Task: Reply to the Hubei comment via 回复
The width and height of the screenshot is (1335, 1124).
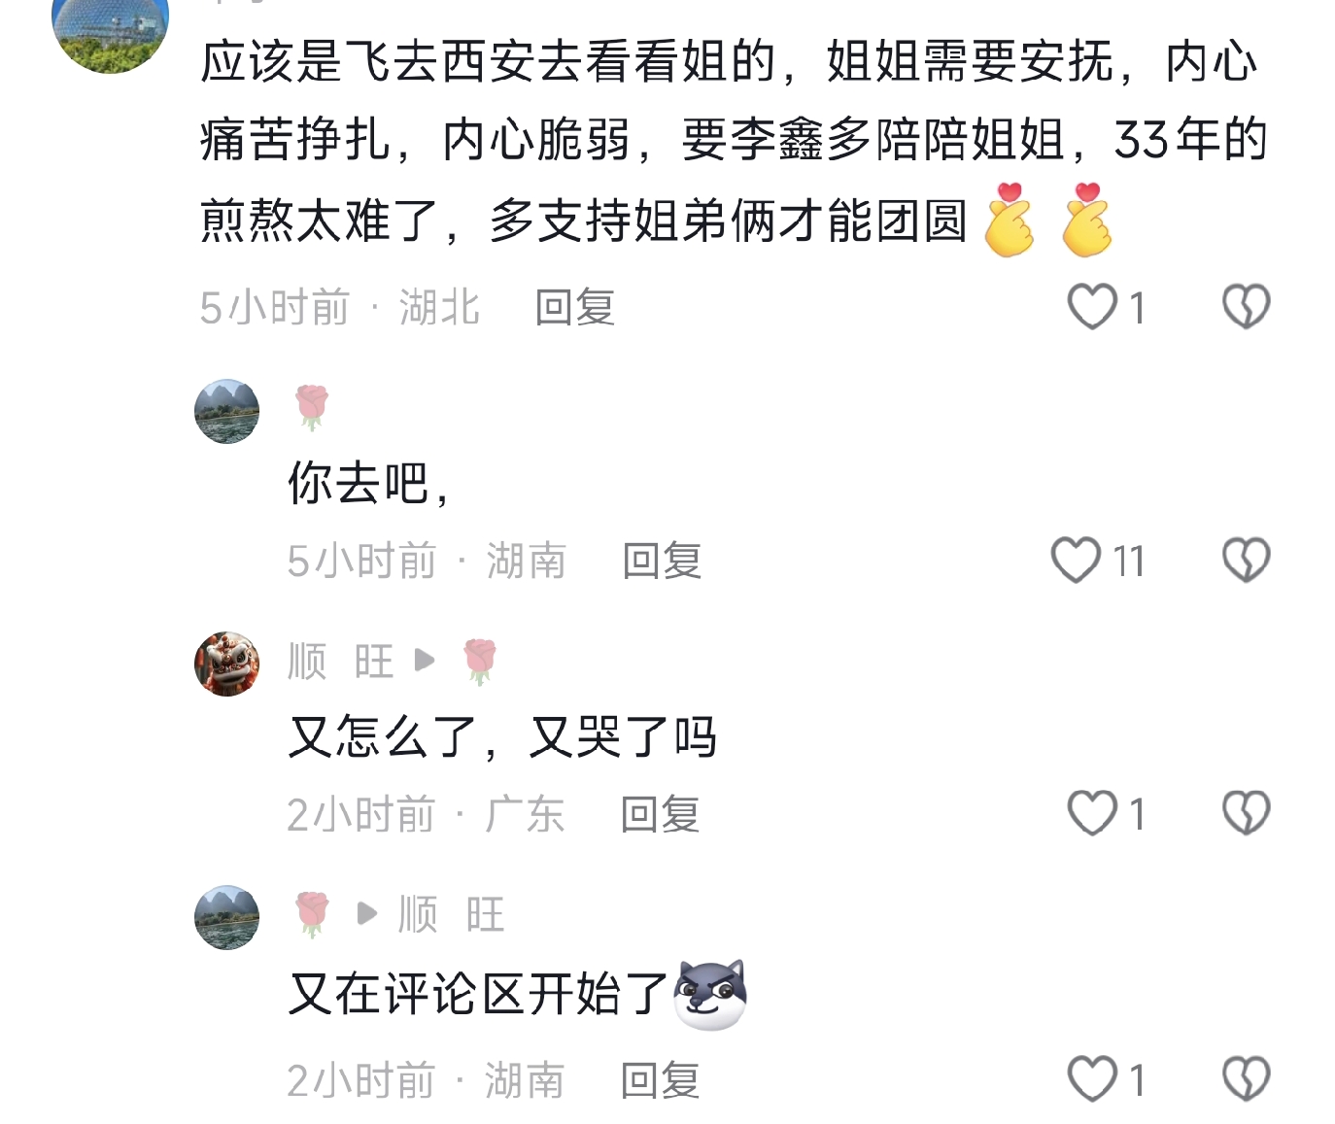Action: coord(575,308)
